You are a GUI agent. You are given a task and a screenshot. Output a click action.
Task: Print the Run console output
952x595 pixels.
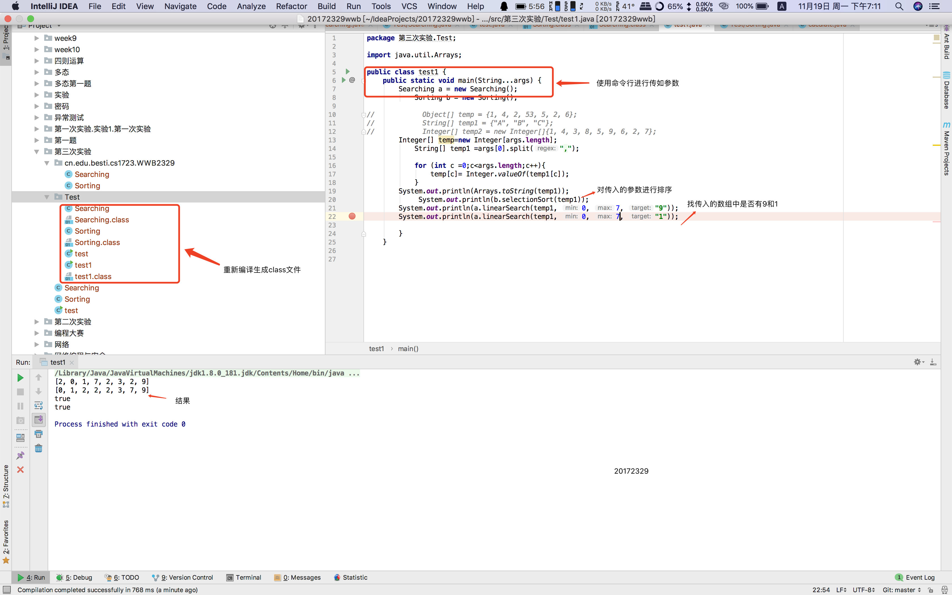pos(39,434)
